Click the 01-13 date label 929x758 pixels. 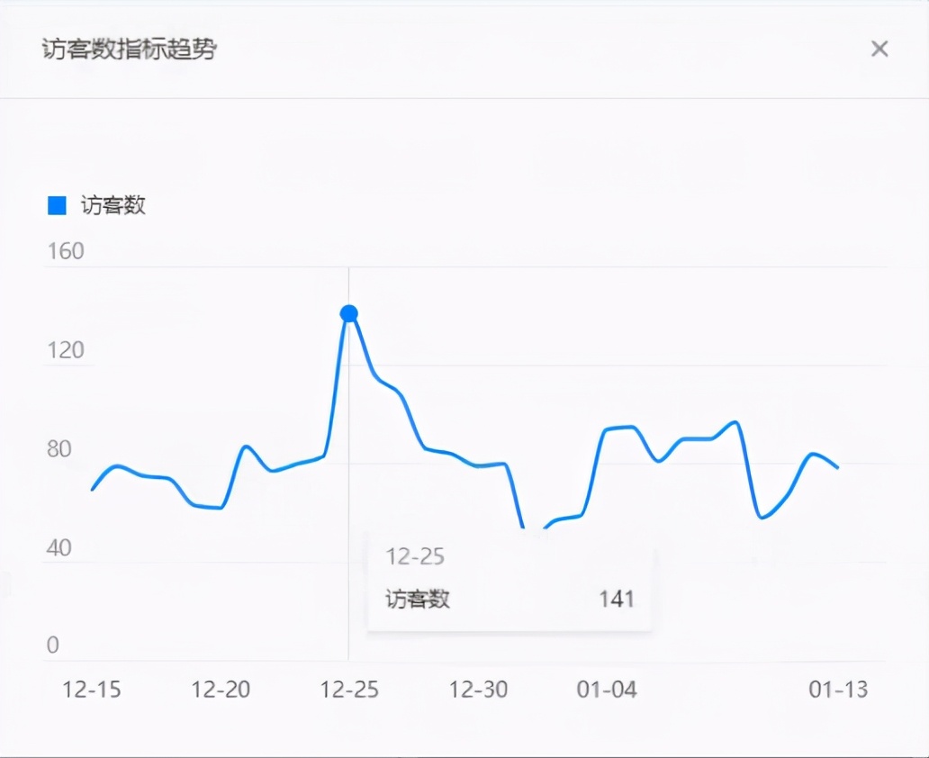pos(839,691)
